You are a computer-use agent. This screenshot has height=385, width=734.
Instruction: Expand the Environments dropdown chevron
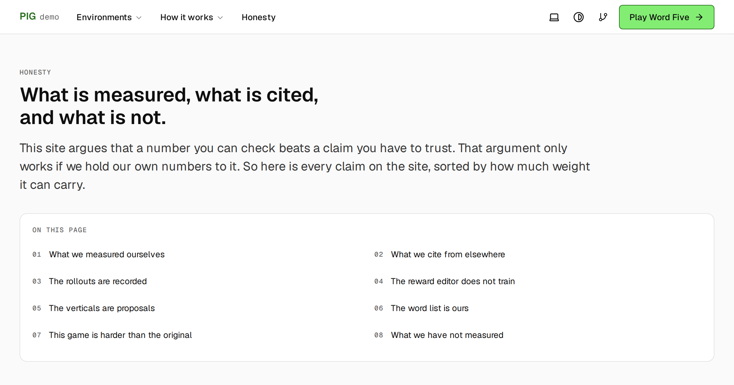[x=139, y=18]
